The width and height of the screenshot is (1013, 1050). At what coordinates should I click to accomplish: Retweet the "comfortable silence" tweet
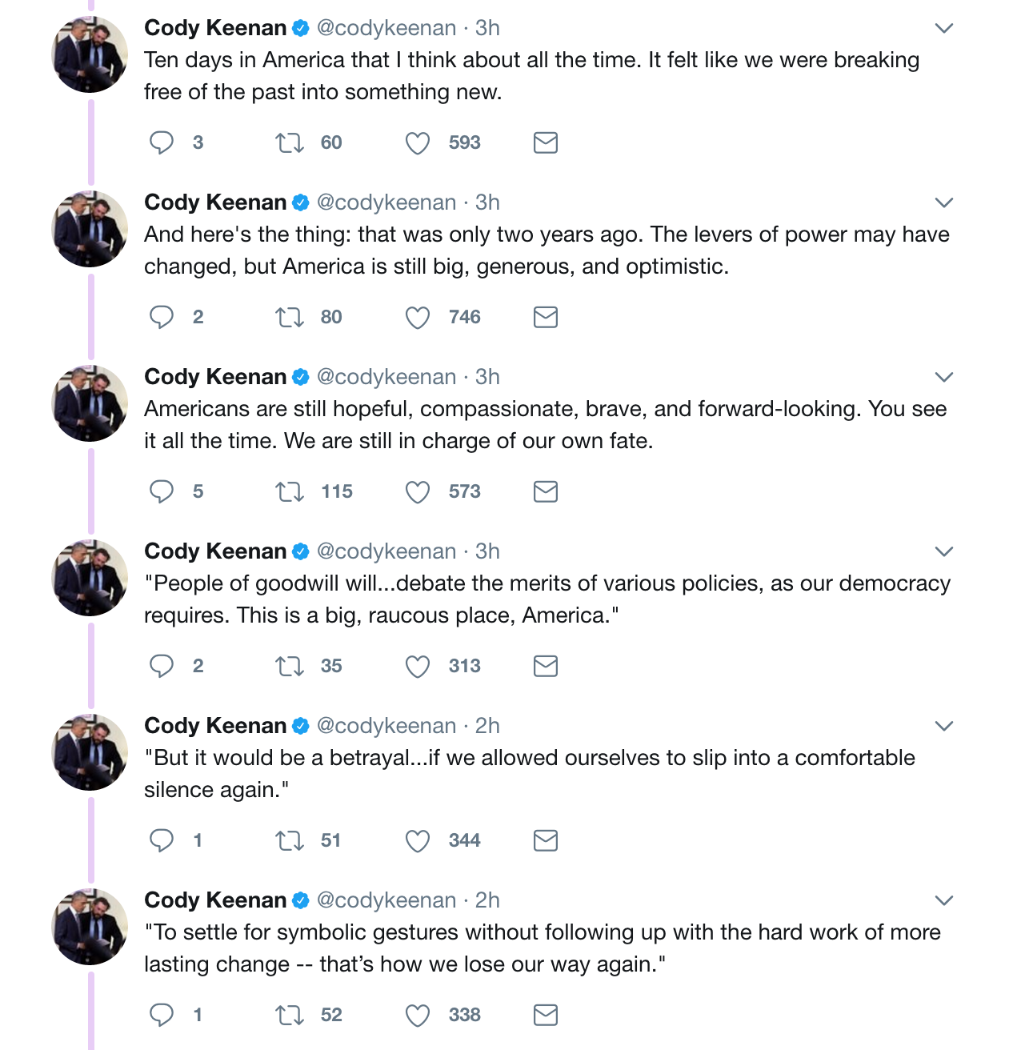(289, 840)
